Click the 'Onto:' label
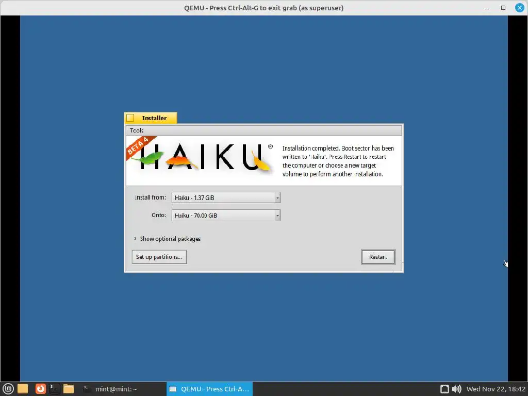Image resolution: width=528 pixels, height=396 pixels. coord(159,215)
